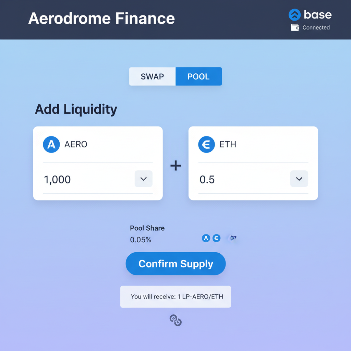Click the LP-AERO/ETH receive notice
The height and width of the screenshot is (351, 351).
tap(175, 296)
